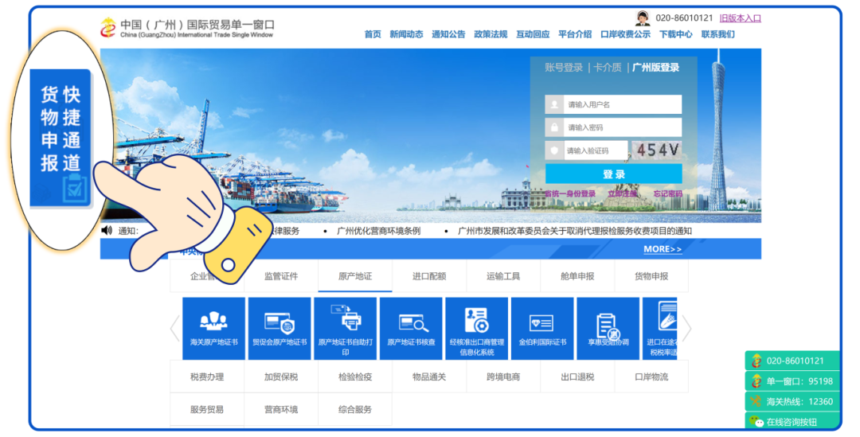Select the 监管证件 category tab
Image resolution: width=860 pixels, height=437 pixels.
click(281, 276)
